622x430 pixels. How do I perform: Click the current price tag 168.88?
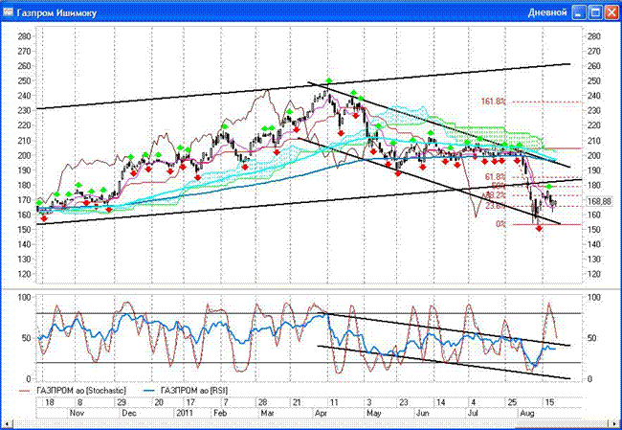pyautogui.click(x=598, y=202)
